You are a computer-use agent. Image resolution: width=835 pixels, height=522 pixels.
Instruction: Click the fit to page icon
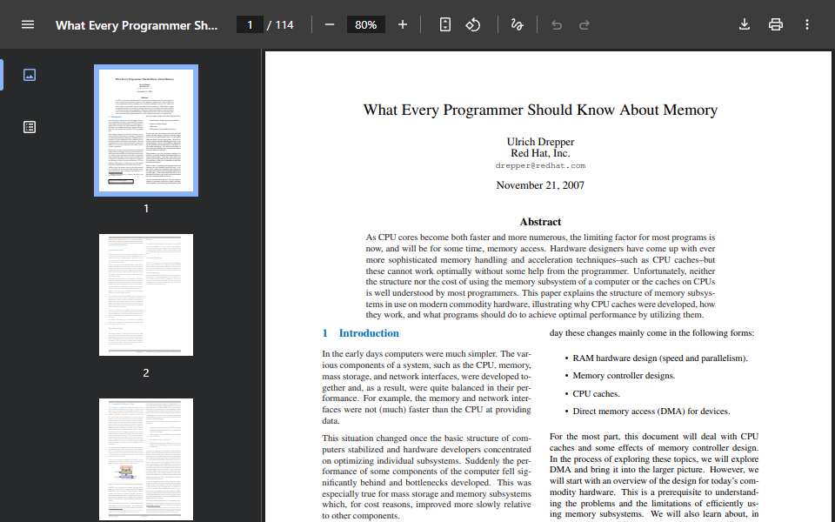click(x=445, y=24)
